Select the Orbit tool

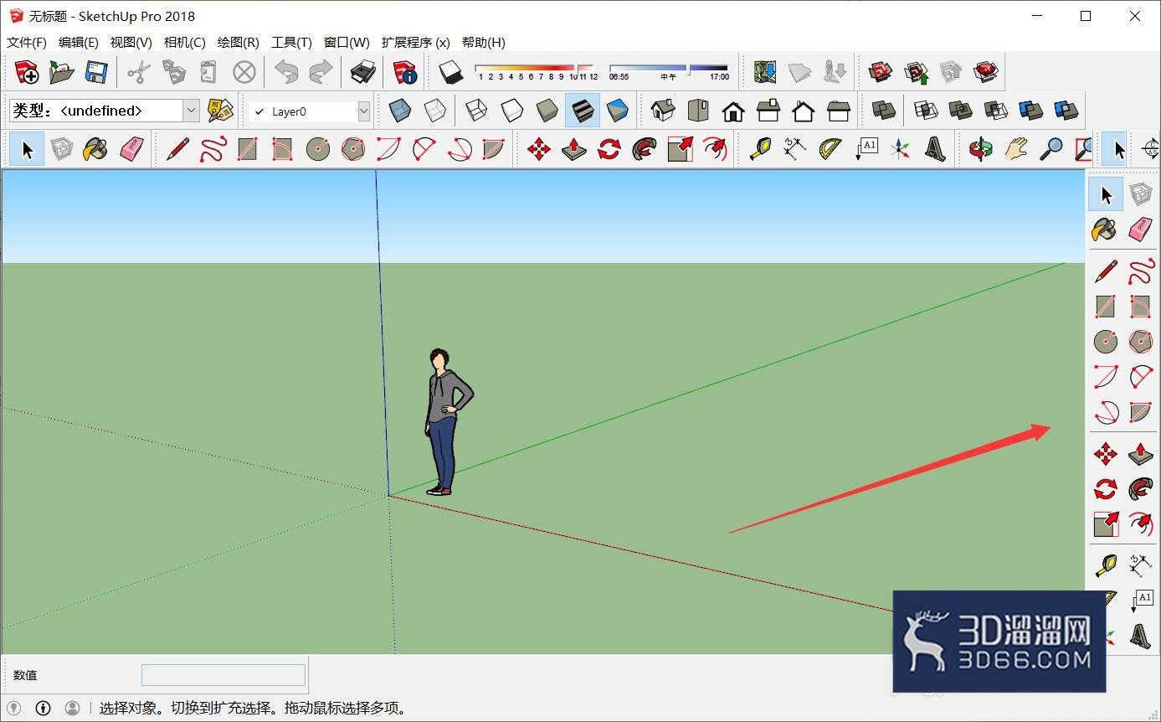980,149
